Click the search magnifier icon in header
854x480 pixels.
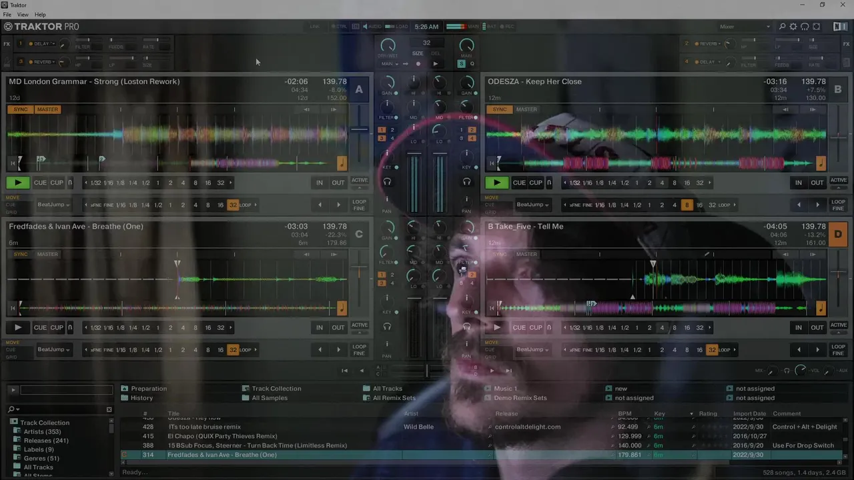pyautogui.click(x=783, y=27)
